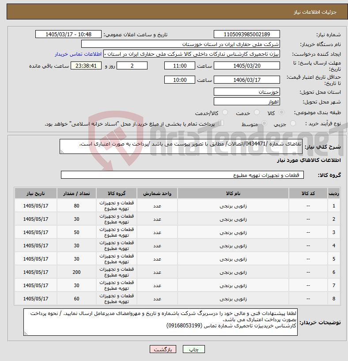
Task: Click row number 6 cell
Action: pos(334,272)
